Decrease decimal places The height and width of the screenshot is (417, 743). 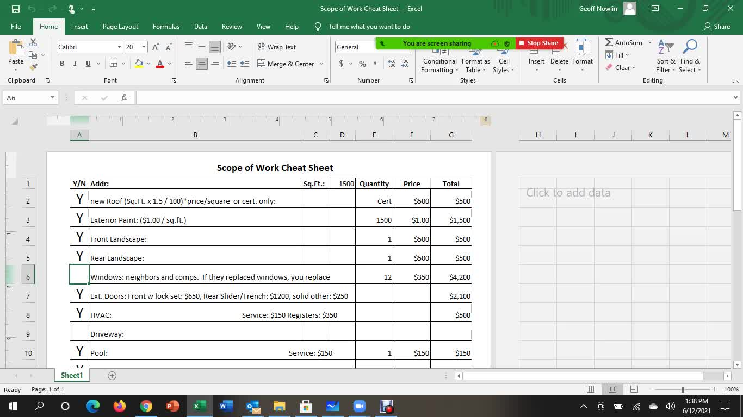(x=405, y=64)
